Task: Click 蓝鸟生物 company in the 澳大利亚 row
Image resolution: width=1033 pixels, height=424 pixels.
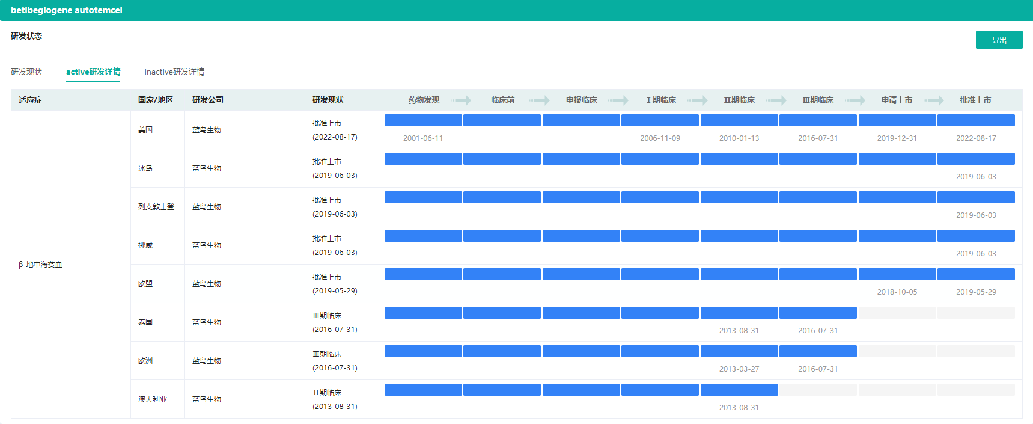Action: pos(207,399)
